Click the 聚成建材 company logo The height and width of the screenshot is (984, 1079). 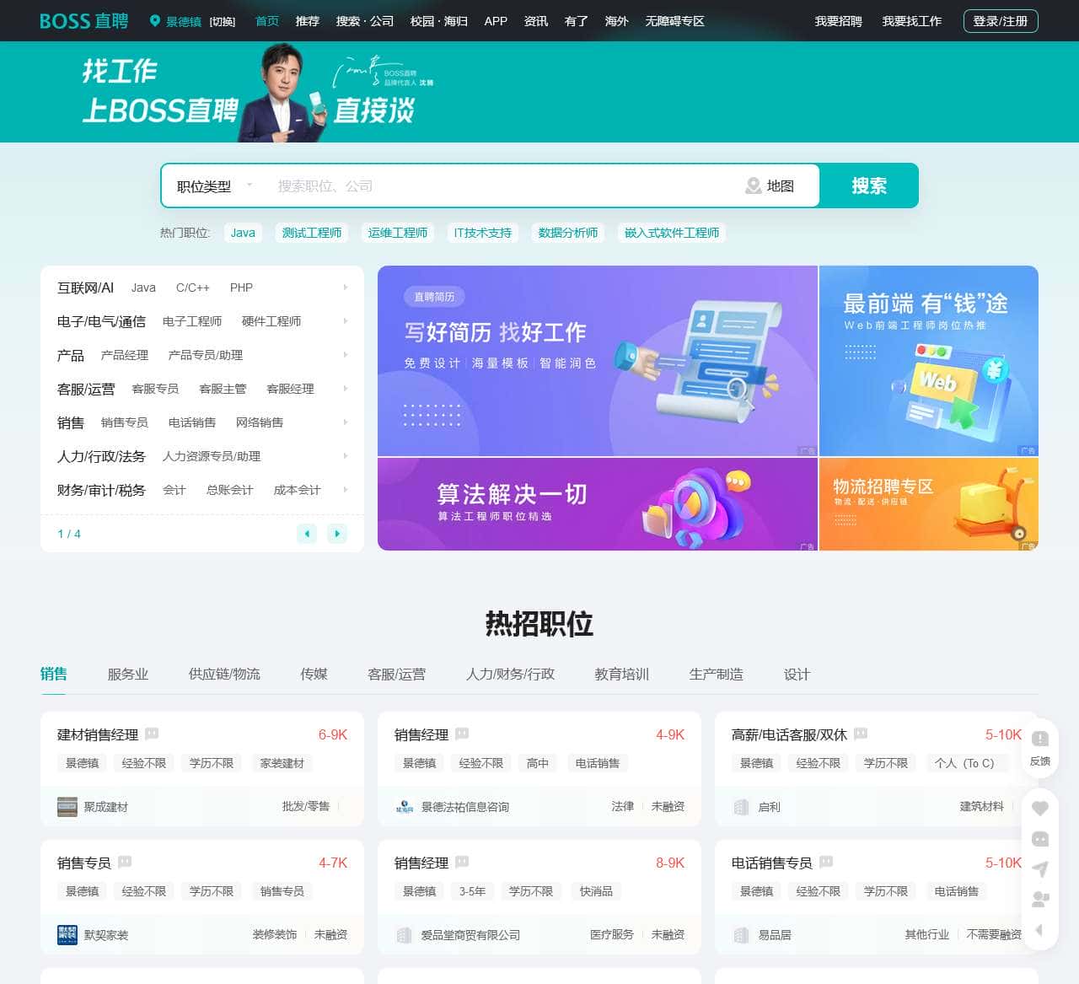point(68,807)
